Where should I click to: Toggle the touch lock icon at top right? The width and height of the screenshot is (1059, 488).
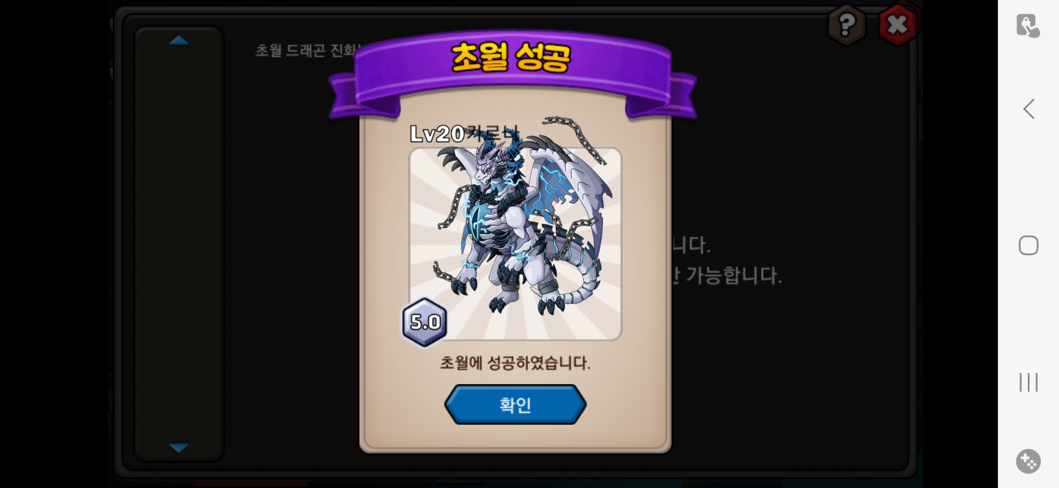1028,25
